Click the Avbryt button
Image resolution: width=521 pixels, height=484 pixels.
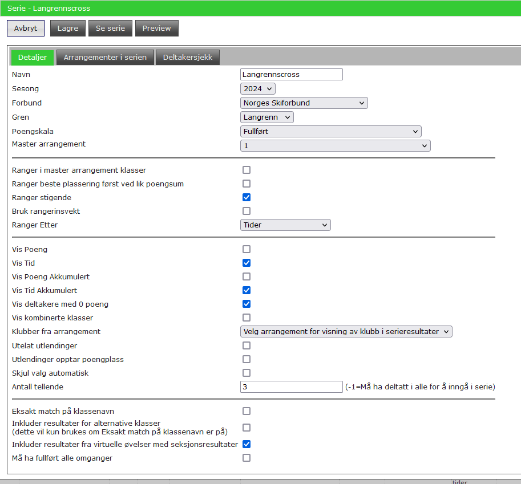tap(26, 28)
